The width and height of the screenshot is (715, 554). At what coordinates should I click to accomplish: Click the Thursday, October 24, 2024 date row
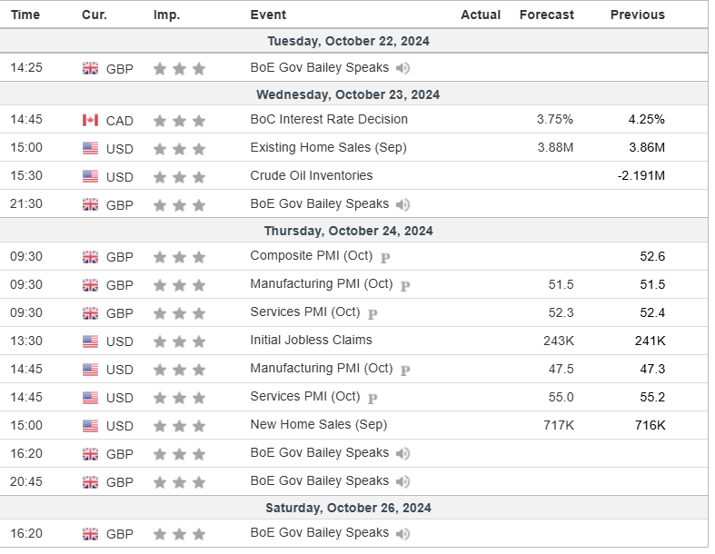point(348,231)
